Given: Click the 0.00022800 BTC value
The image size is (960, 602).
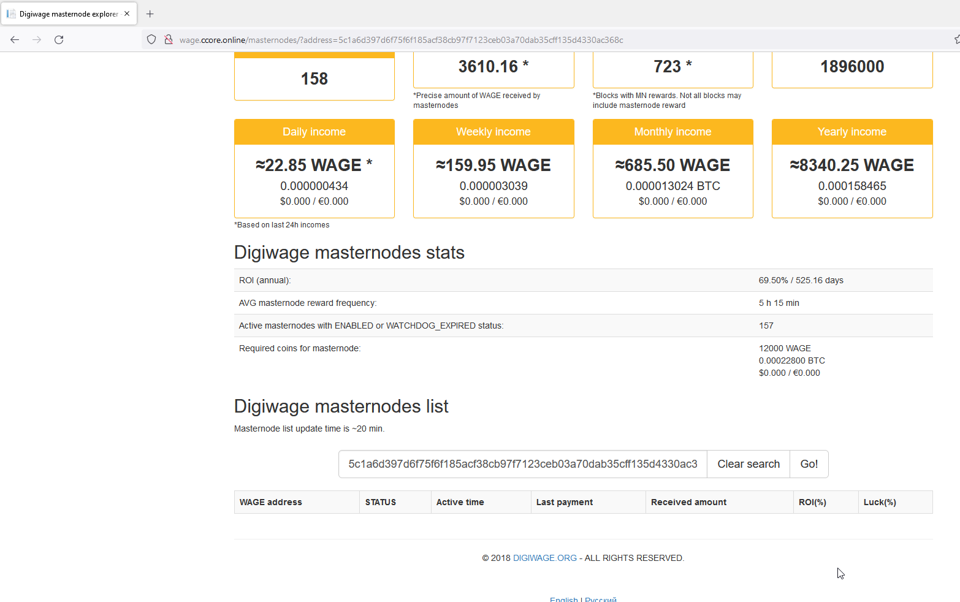Looking at the screenshot, I should pos(792,360).
